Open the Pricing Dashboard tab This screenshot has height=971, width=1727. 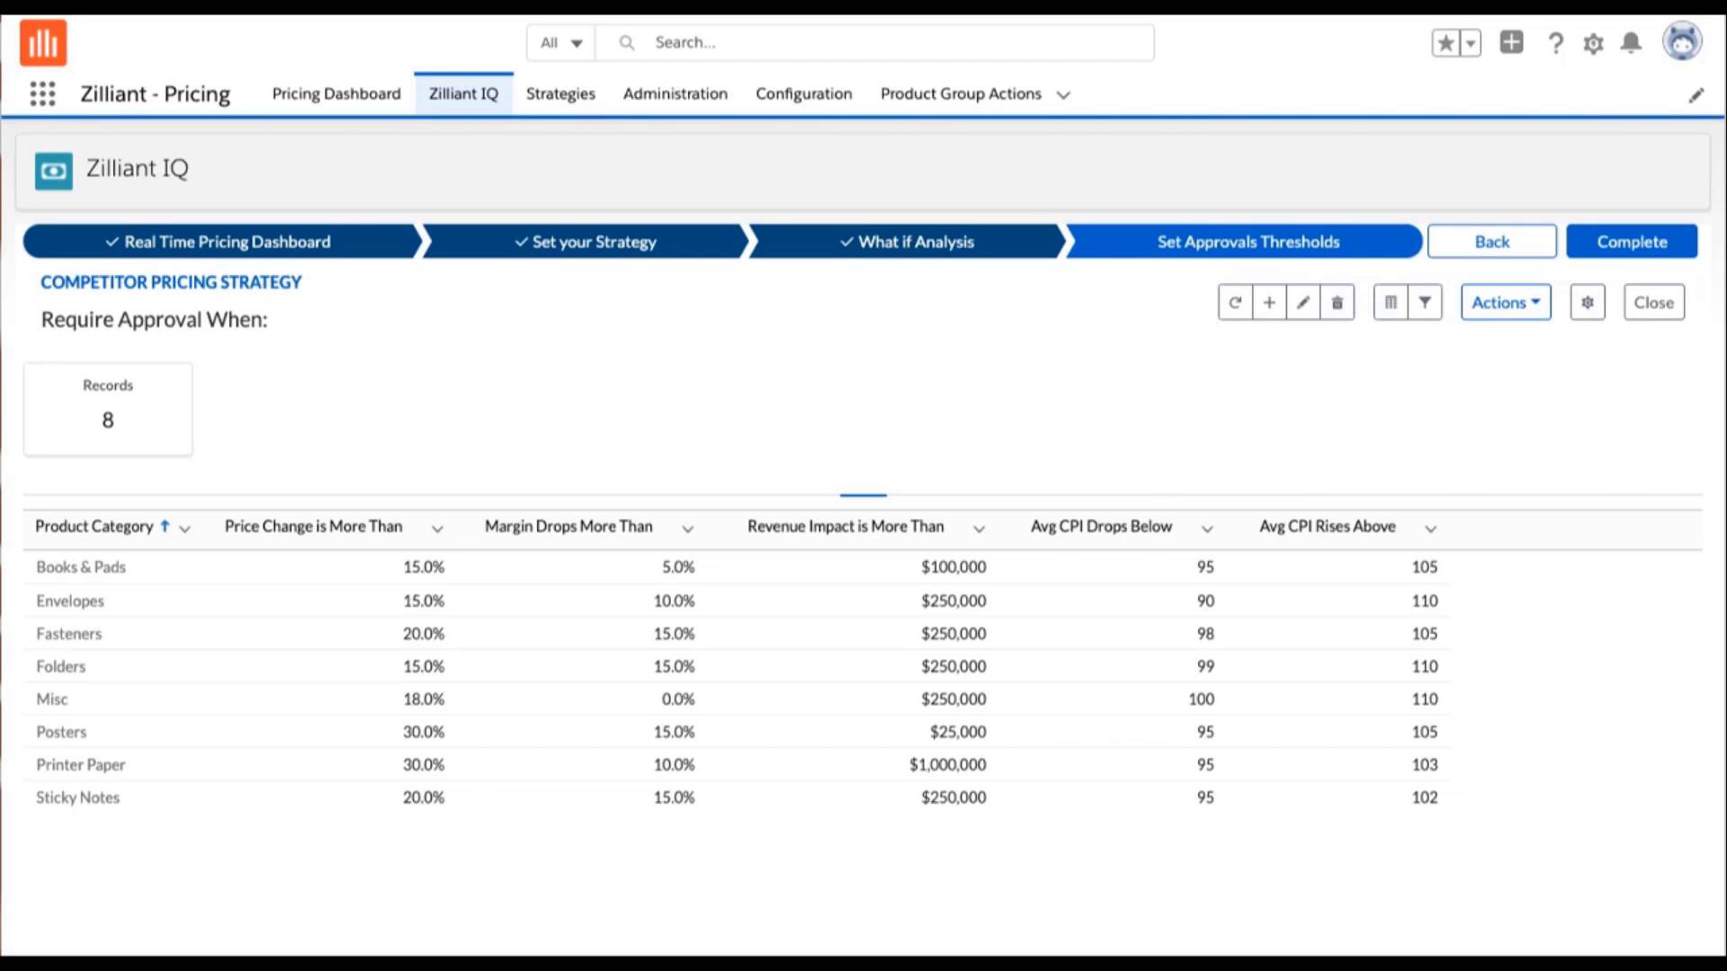pyautogui.click(x=336, y=94)
